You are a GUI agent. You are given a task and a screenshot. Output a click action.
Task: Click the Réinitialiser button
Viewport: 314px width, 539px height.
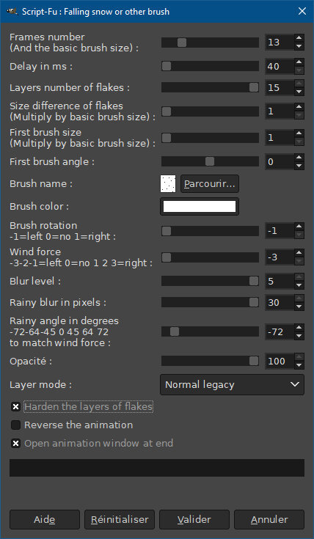coord(120,519)
